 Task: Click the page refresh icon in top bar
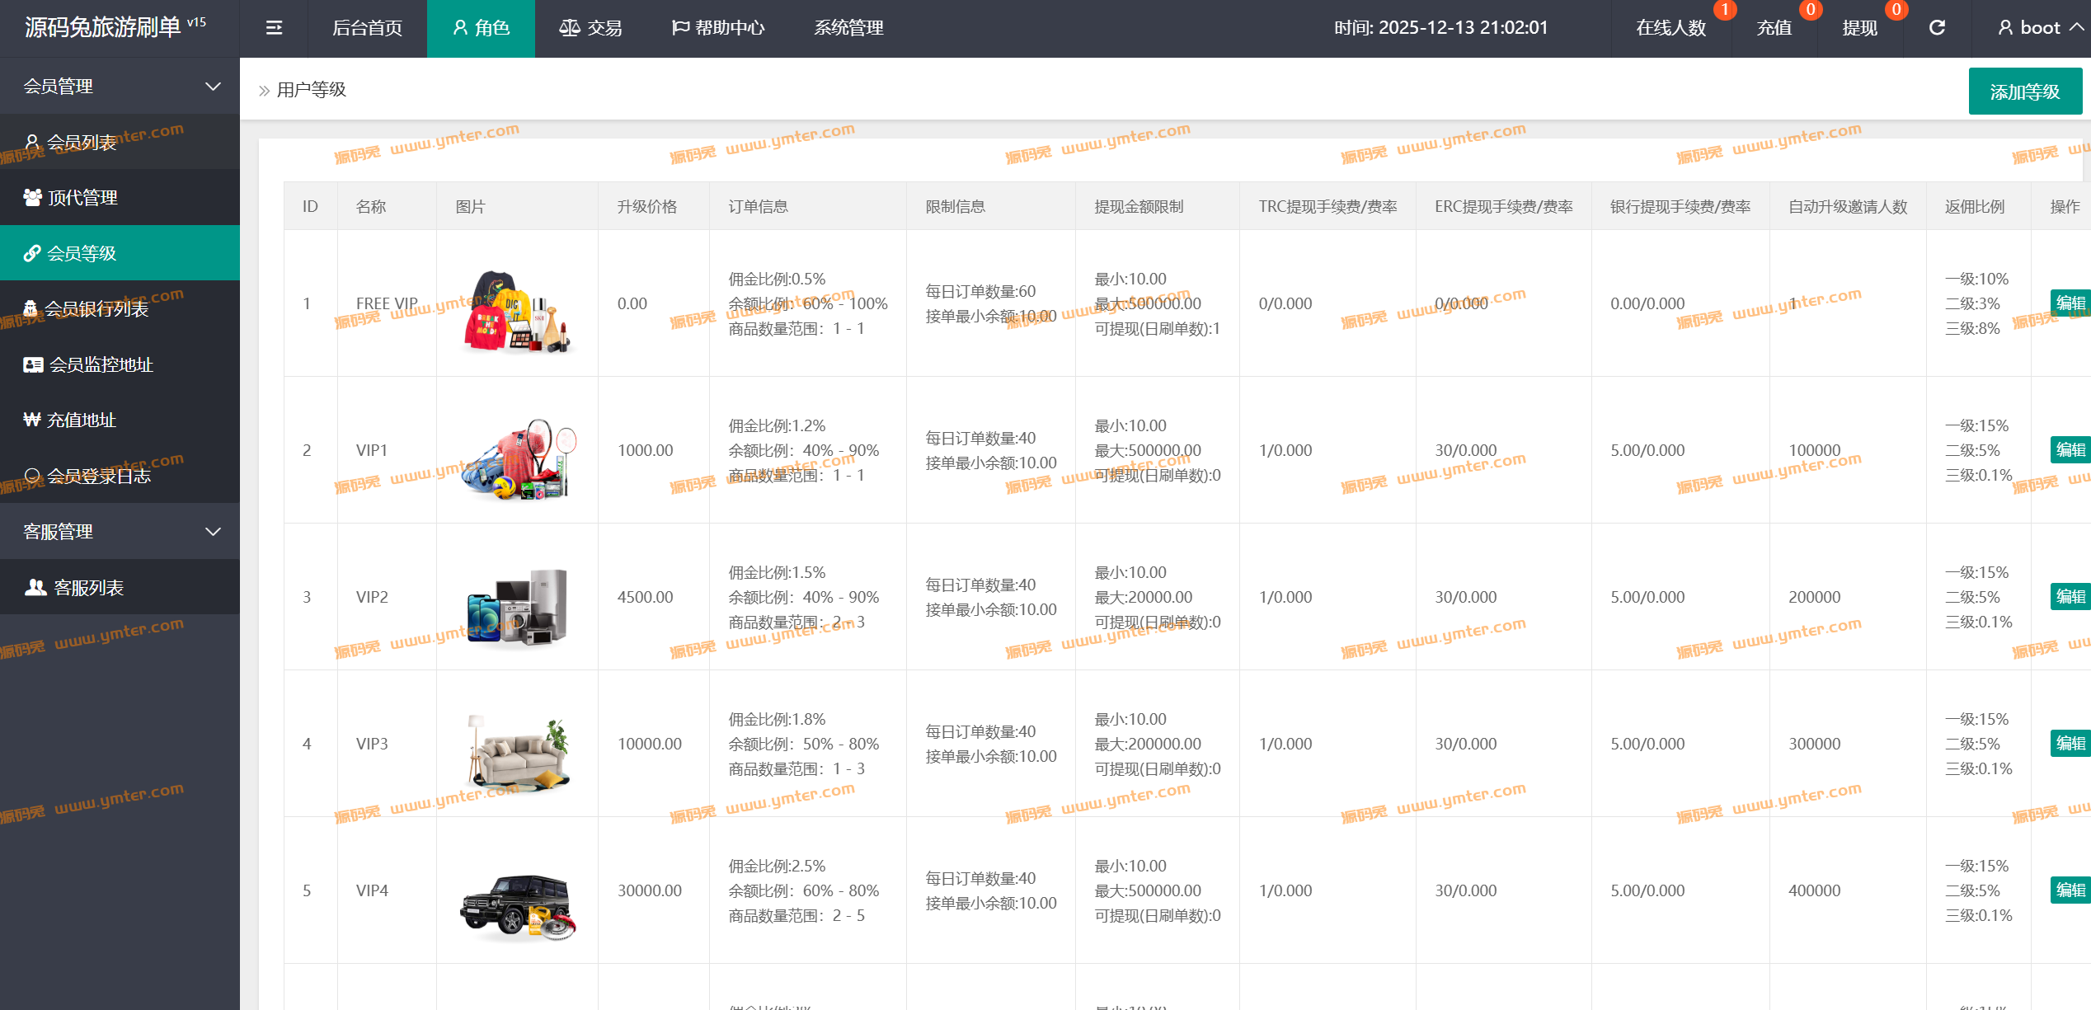coord(1937,28)
